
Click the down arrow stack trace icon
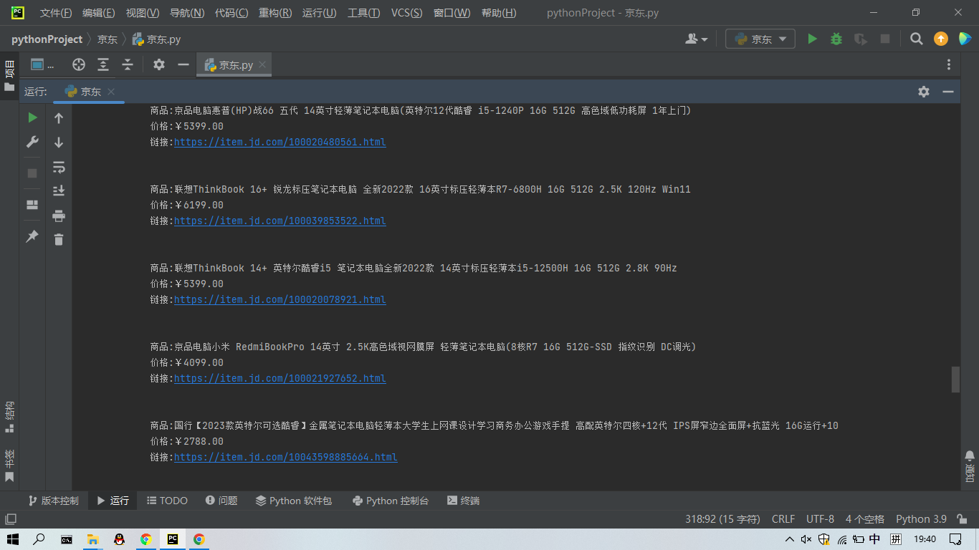click(59, 143)
